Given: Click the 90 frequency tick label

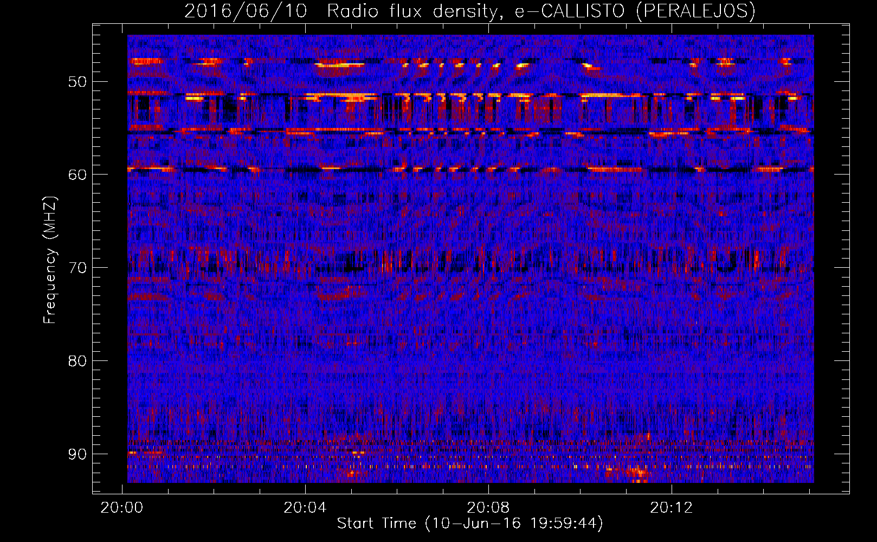Looking at the screenshot, I should [x=77, y=454].
